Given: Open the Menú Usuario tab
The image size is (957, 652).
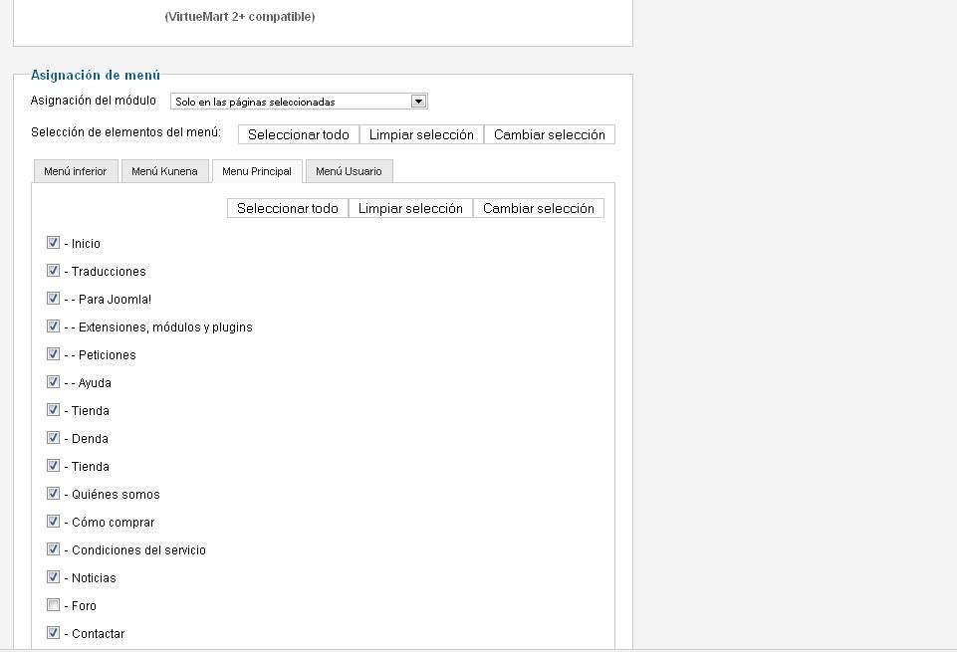Looking at the screenshot, I should click(349, 171).
